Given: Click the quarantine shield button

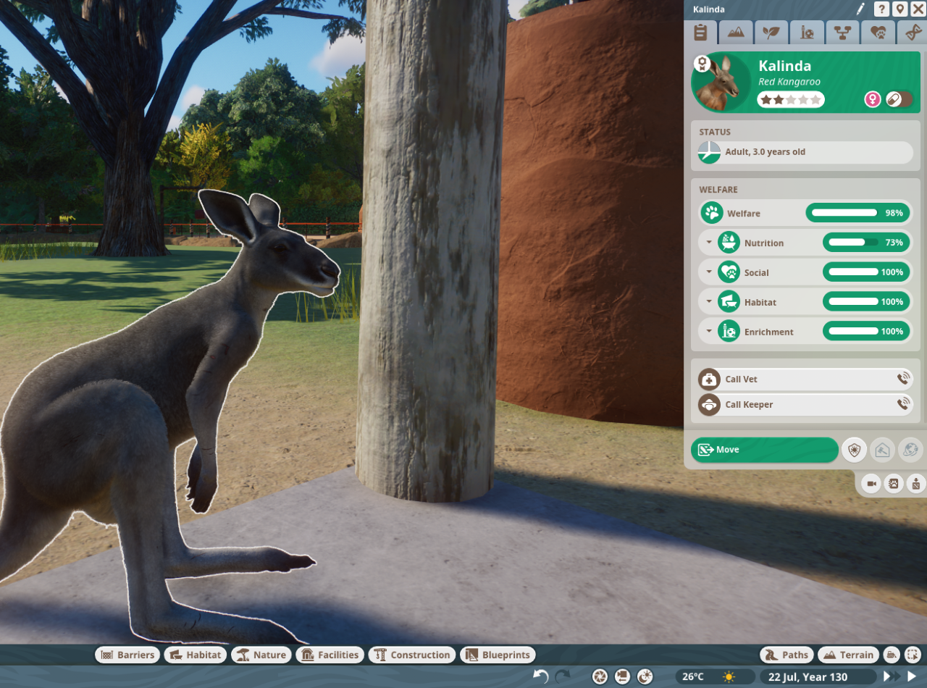Looking at the screenshot, I should tap(855, 450).
